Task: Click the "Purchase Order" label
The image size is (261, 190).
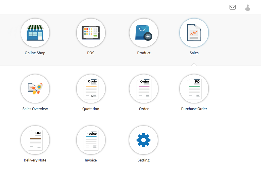Action: (194, 109)
